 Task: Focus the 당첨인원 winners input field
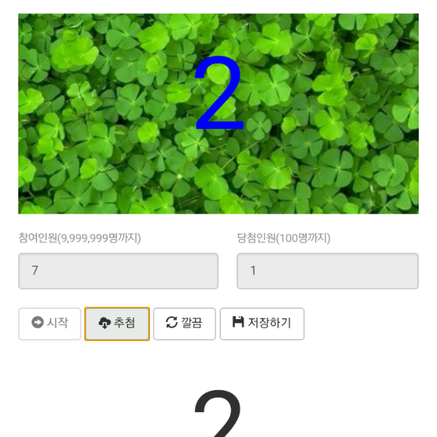pos(327,271)
